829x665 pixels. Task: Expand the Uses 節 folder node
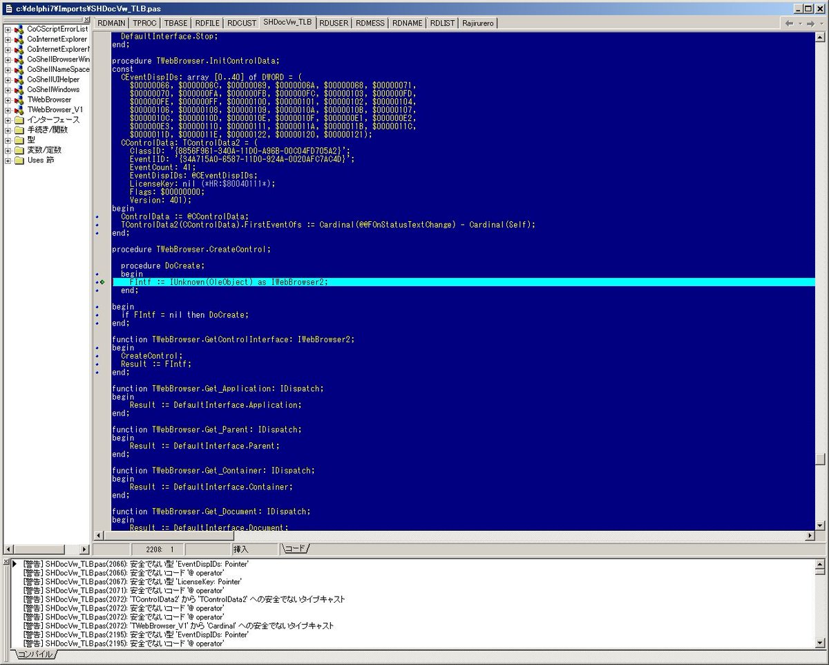click(8, 160)
